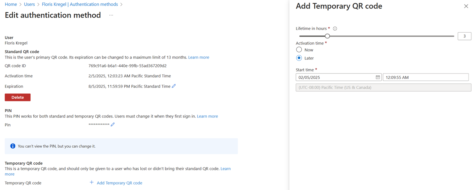The width and height of the screenshot is (476, 190).
Task: Edit the PIN using the pencil icon
Action: point(113,124)
